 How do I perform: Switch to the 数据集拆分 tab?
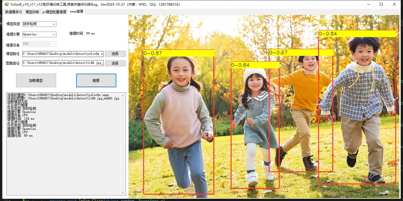(14, 12)
